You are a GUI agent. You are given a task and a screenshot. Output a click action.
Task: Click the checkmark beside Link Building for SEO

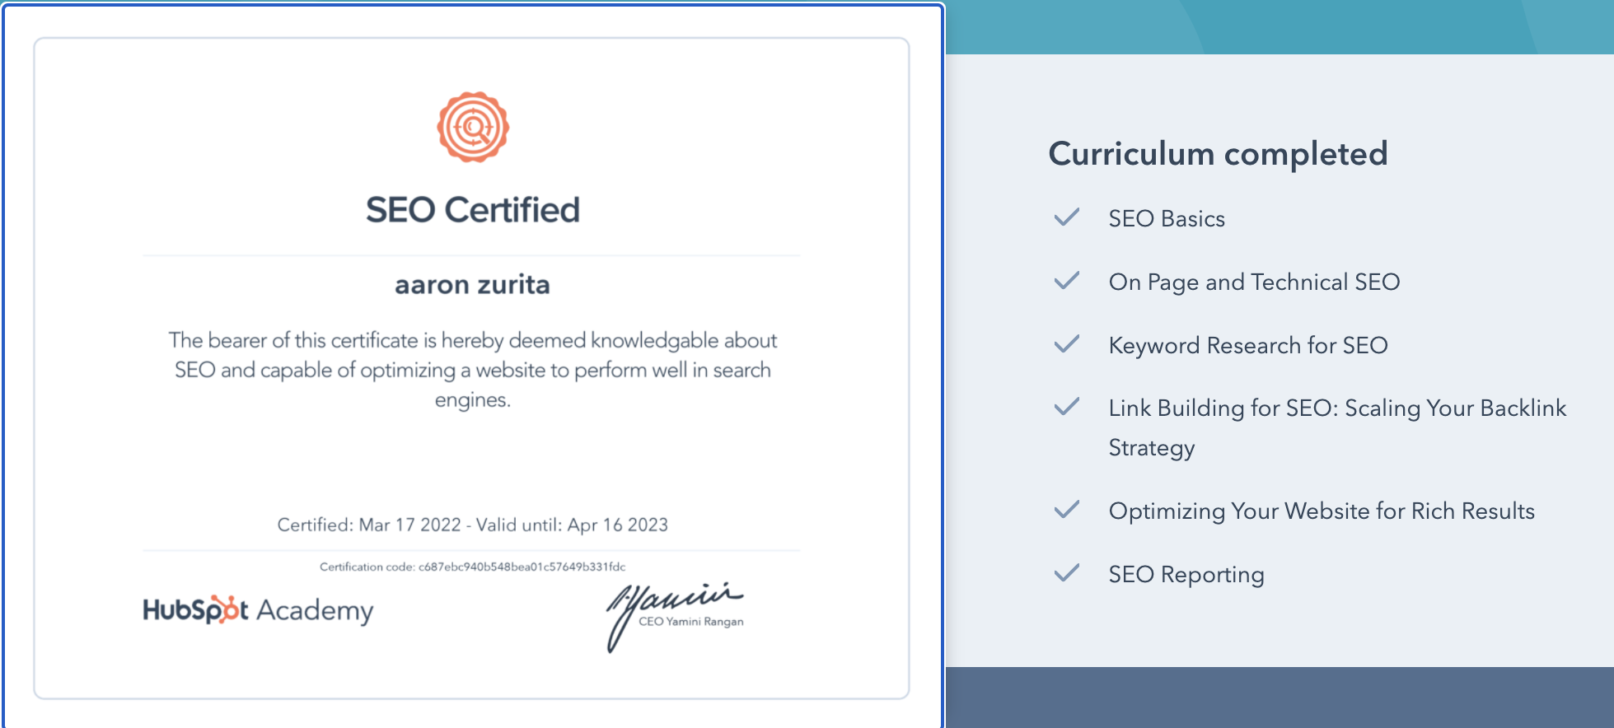1067,407
